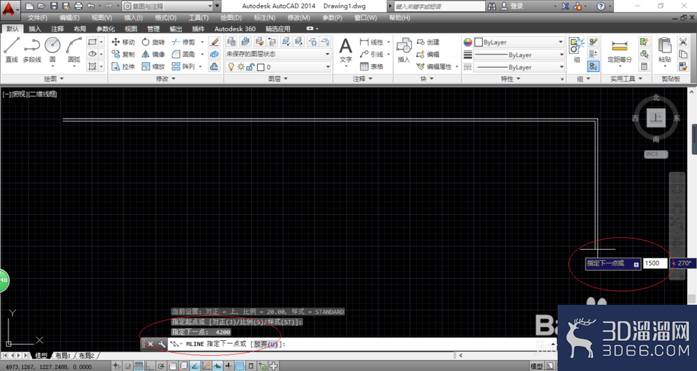Click the Measure (定距等分) utility tool
Screen dimensions: 697x371
coord(620,50)
